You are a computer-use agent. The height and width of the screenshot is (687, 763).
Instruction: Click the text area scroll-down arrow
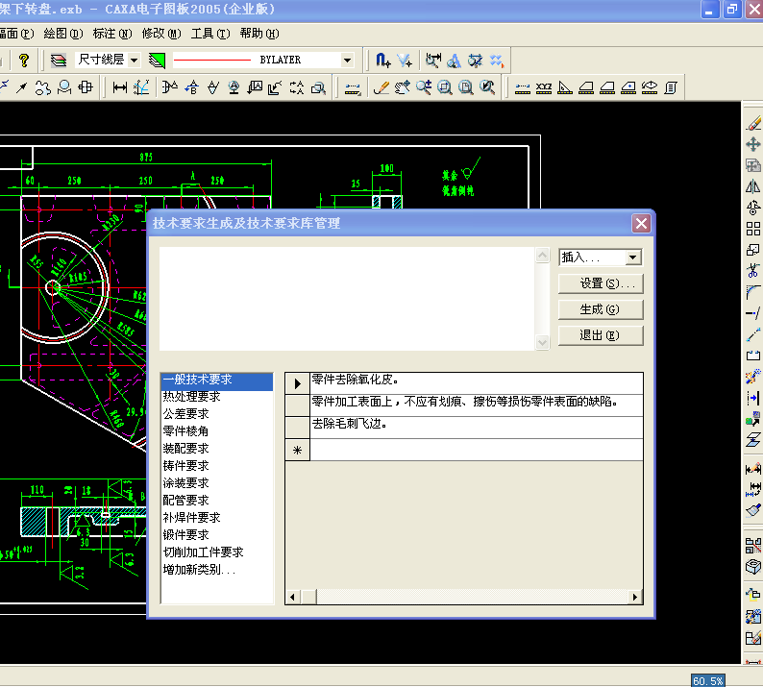tap(542, 342)
